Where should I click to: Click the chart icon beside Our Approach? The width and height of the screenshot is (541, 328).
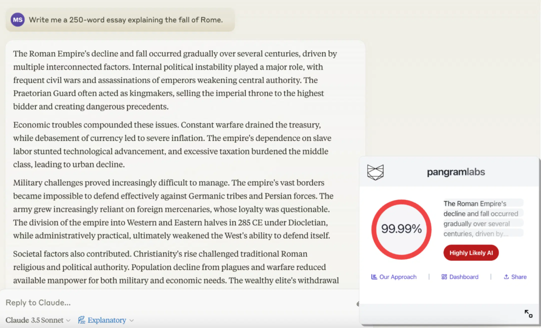374,277
